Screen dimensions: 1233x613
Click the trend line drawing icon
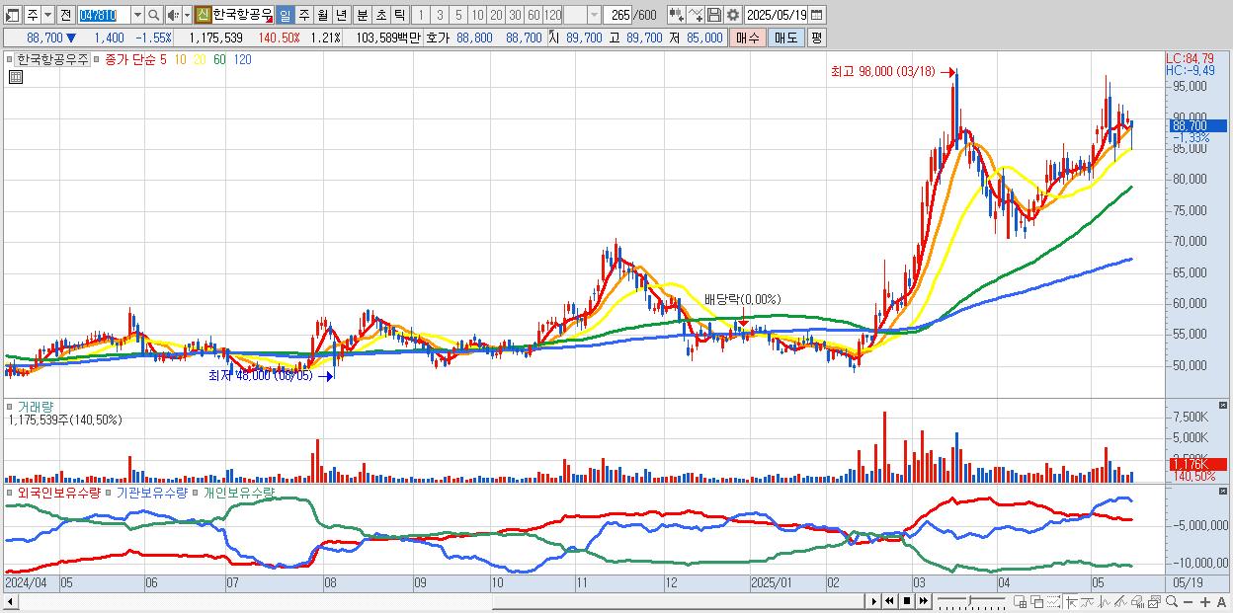click(x=1088, y=601)
